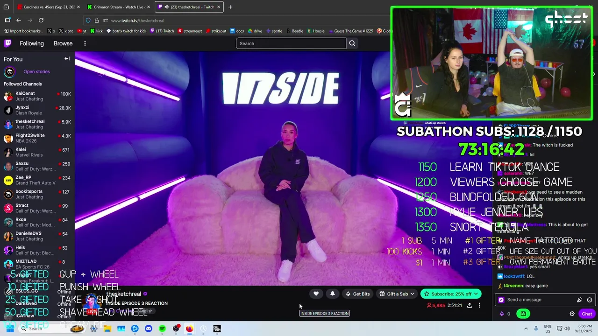Open the emote picker in chat input
This screenshot has height=336, width=598.
pyautogui.click(x=590, y=300)
